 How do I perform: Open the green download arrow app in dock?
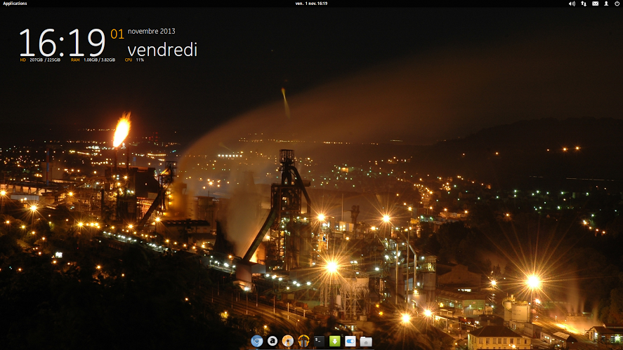click(334, 341)
